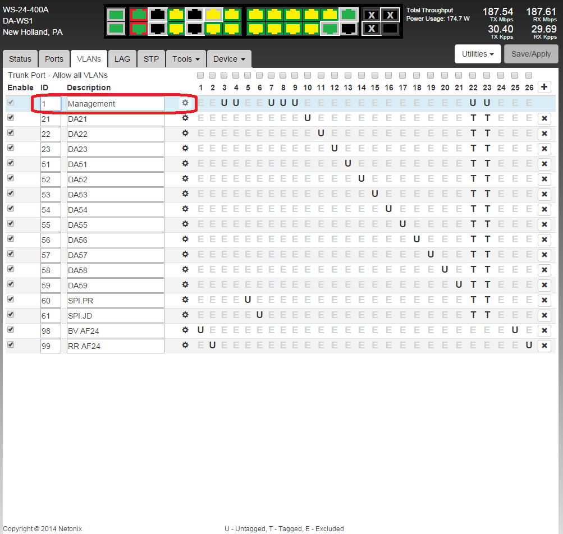Toggle port 3 untagged state for Management
563x534 pixels.
click(224, 103)
